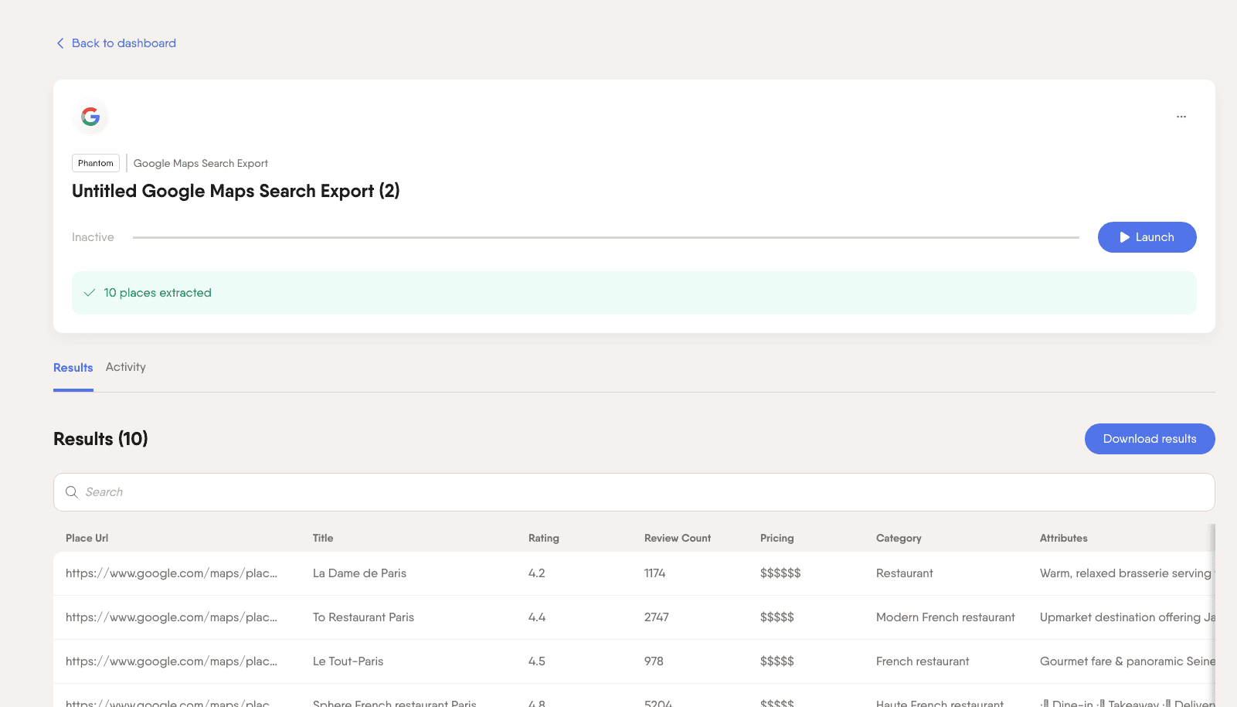
Task: Click the Rating column header
Action: tap(544, 538)
